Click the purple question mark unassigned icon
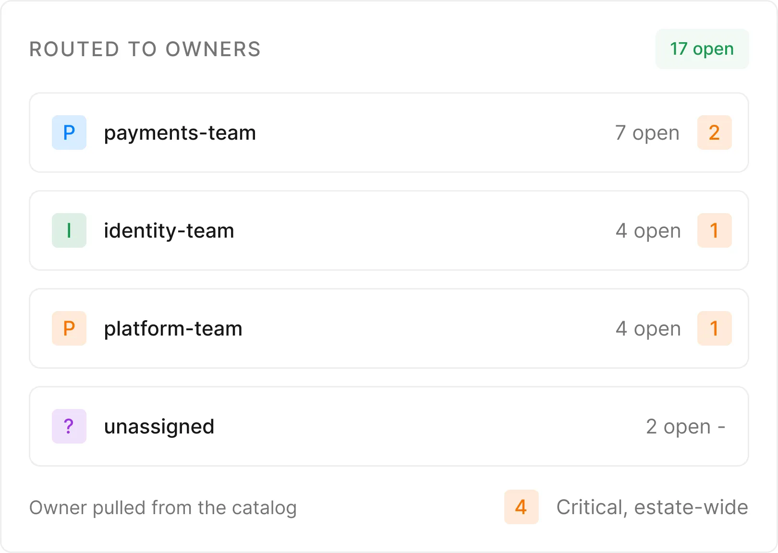 tap(69, 426)
